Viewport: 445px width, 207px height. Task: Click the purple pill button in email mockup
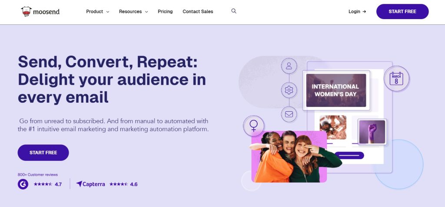point(349,155)
